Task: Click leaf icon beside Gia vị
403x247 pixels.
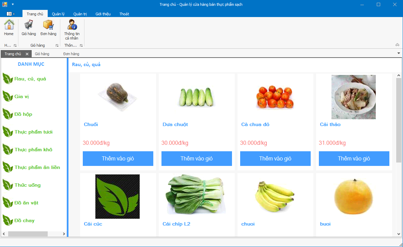Action: 8,96
